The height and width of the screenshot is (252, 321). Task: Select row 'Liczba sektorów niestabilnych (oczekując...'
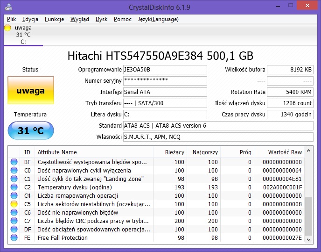point(156,204)
